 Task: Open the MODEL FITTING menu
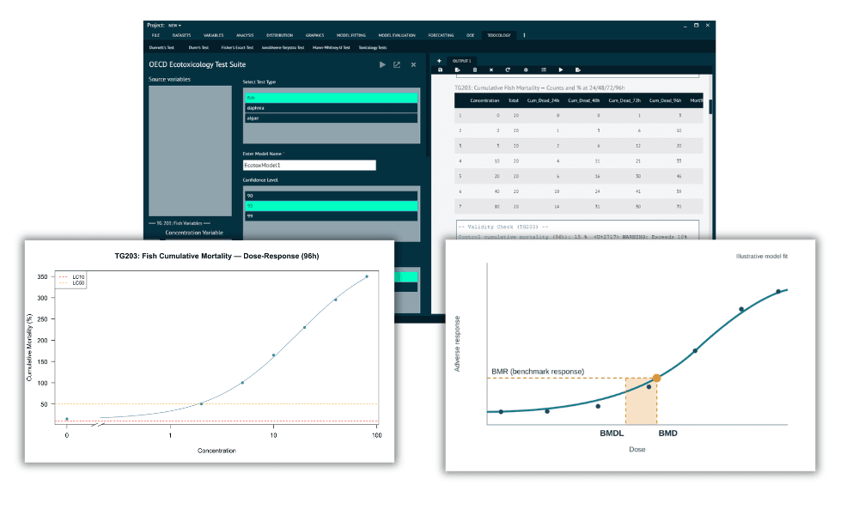351,35
